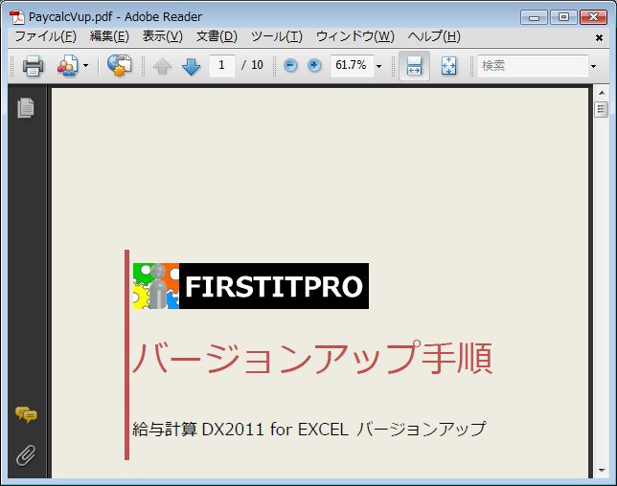The height and width of the screenshot is (486, 617).
Task: Click the Print icon in the toolbar
Action: [x=33, y=66]
